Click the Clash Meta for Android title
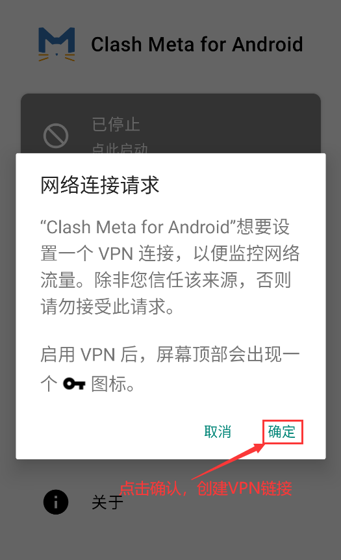This screenshot has width=341, height=560. point(197,45)
